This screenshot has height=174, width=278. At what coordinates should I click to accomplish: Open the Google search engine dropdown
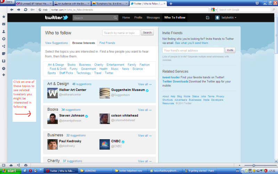214,10
